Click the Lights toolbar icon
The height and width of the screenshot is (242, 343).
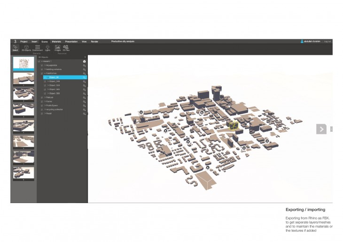[x=47, y=48]
